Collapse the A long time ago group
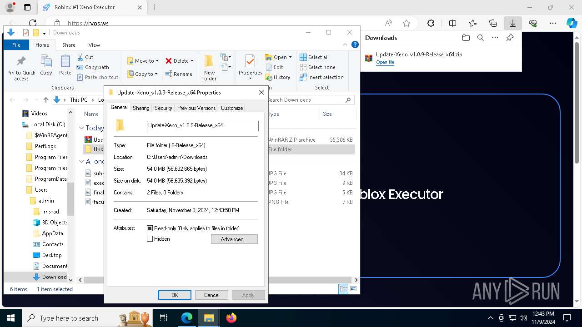The width and height of the screenshot is (582, 327). tap(81, 162)
